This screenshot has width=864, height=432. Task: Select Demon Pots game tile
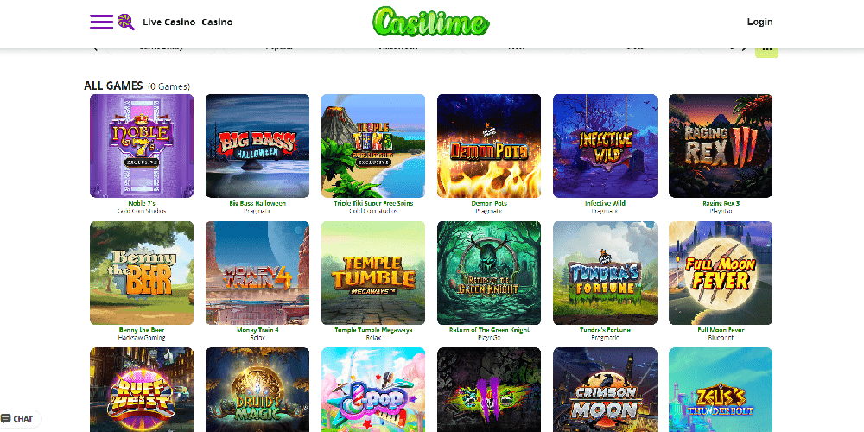[489, 146]
